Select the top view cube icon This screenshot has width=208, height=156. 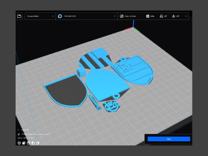click(29, 143)
